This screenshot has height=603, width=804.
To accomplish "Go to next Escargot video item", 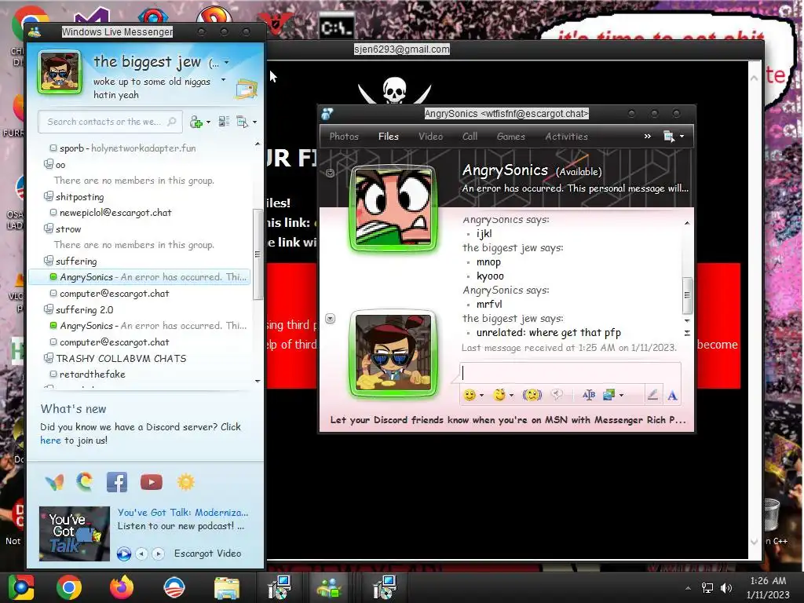I will [x=159, y=554].
